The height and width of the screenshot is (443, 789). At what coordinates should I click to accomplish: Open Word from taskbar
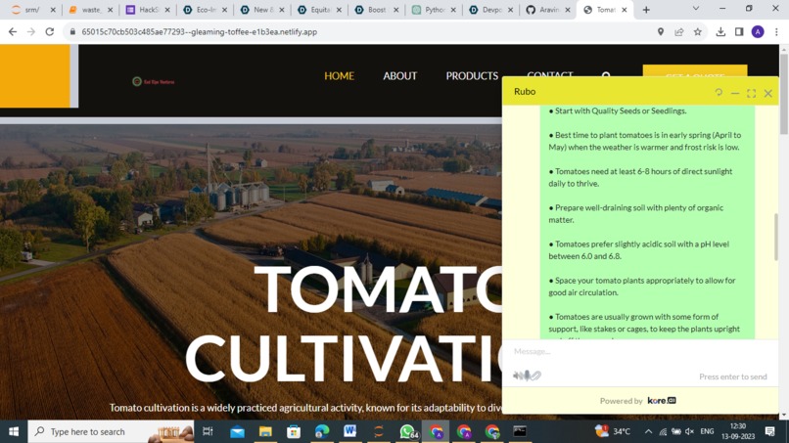[x=350, y=431]
